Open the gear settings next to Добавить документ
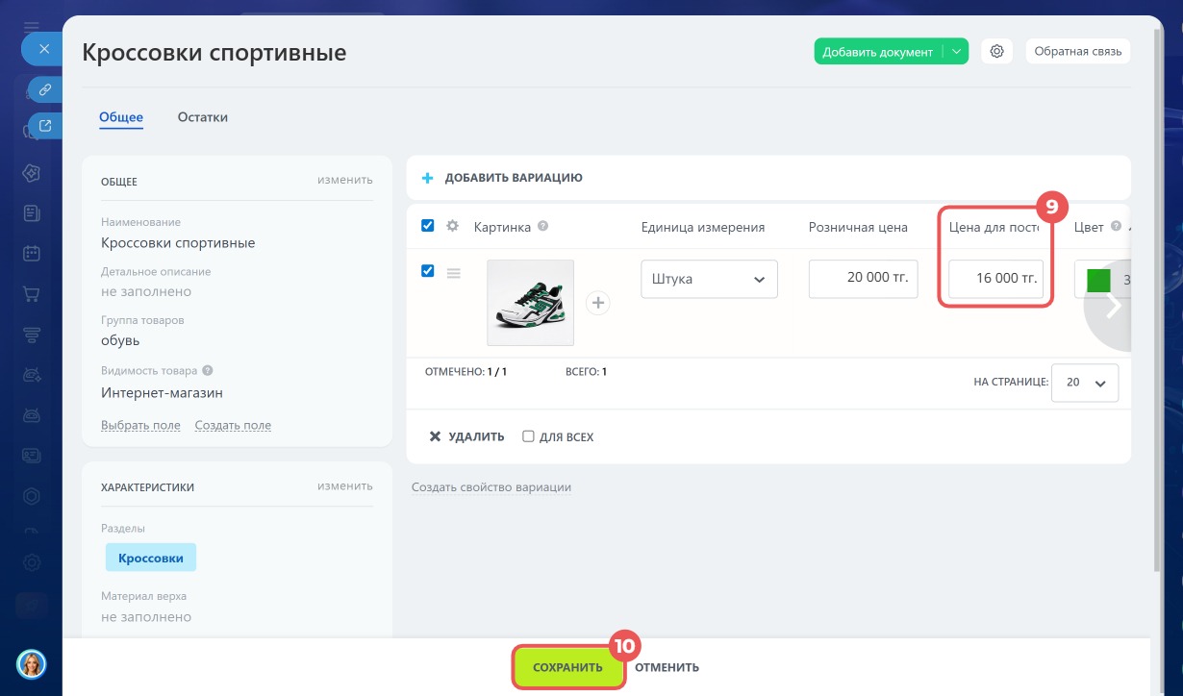Viewport: 1183px width, 696px height. click(x=996, y=52)
